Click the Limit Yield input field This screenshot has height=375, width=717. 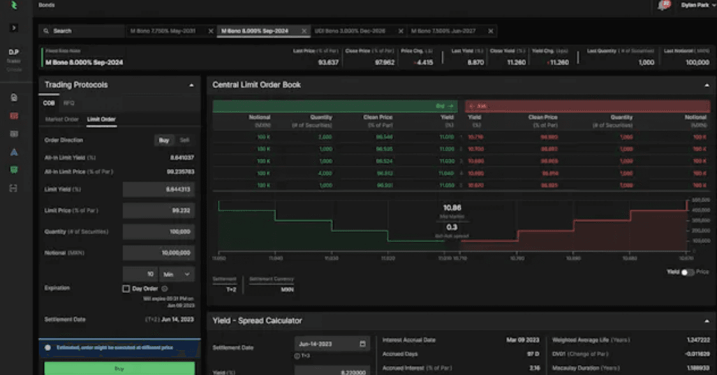tap(159, 189)
